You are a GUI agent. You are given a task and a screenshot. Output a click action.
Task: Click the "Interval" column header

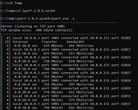20,42
